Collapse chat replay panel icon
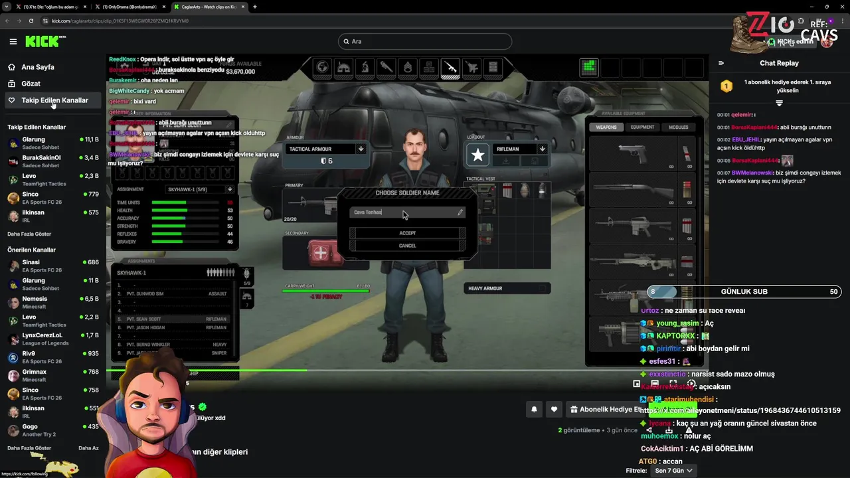 tap(721, 63)
